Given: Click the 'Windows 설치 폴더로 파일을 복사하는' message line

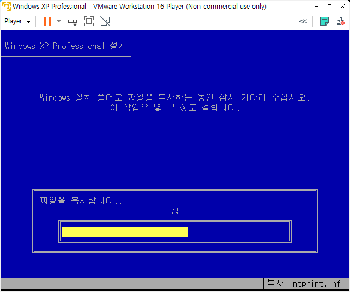Looking at the screenshot, I should point(175,97).
